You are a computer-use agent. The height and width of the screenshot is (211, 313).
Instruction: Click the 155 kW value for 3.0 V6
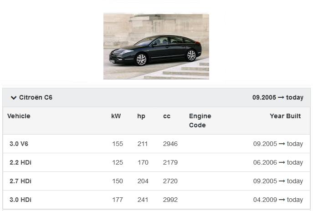coord(118,144)
